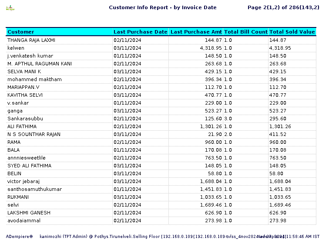Screen dimensions: 329x241
Task: Select customer 'THANGA RAJA LAXMI'
Action: pos(31,40)
